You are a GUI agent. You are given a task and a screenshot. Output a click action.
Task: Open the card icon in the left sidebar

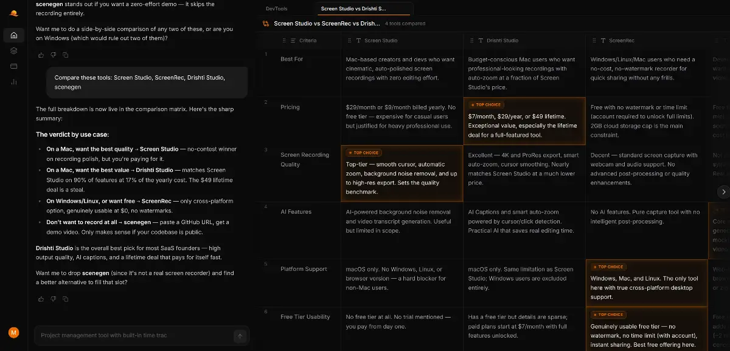tap(13, 66)
